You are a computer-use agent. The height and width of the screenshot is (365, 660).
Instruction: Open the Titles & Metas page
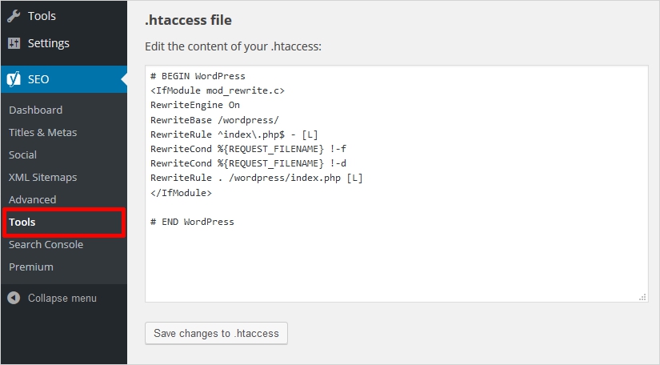(42, 132)
